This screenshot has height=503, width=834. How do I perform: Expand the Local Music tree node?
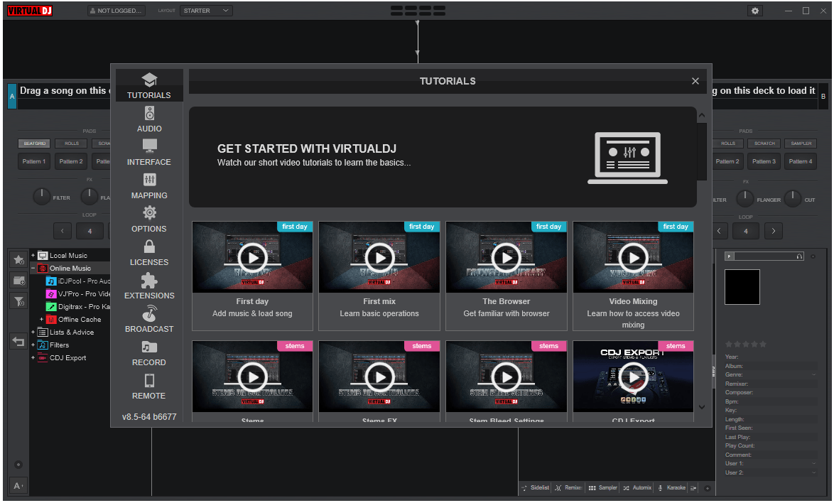33,256
